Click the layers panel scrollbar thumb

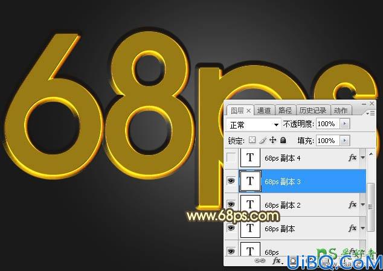coord(371,207)
